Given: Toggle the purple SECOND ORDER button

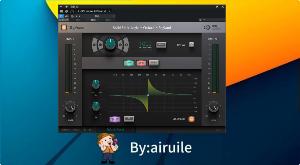Looking at the screenshot, I should tap(115, 119).
